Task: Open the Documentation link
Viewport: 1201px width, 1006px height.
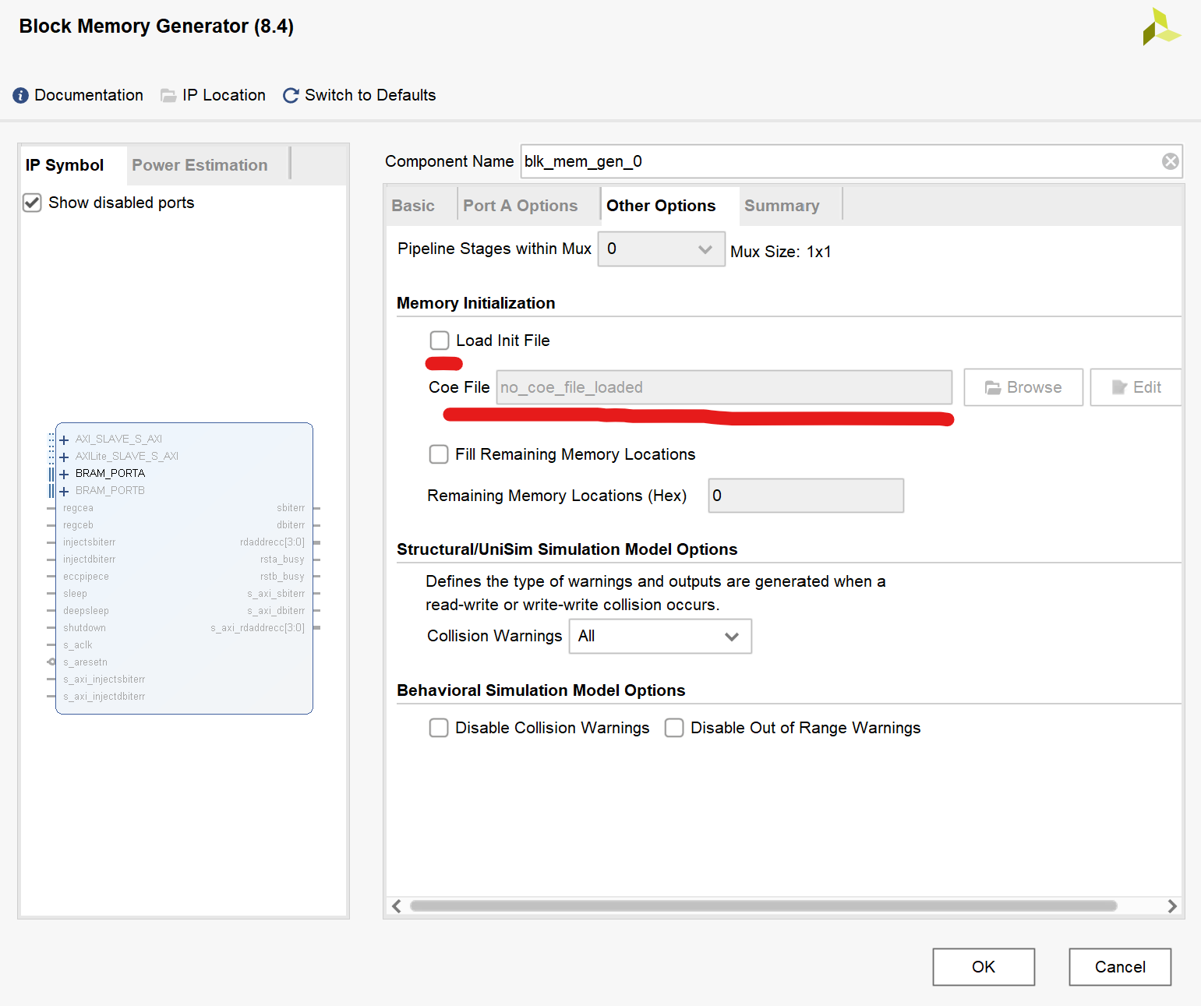Action: [89, 95]
